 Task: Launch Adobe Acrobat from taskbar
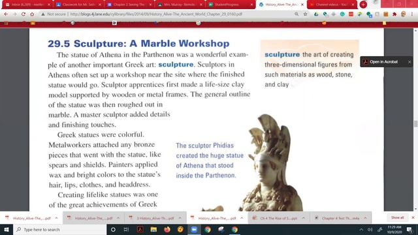(x=140, y=229)
